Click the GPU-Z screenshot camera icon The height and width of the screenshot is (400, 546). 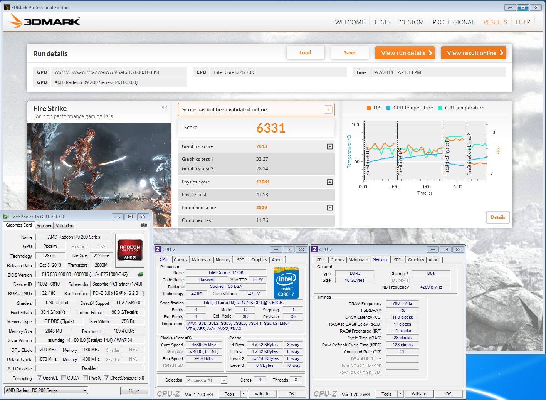pyautogui.click(x=143, y=225)
